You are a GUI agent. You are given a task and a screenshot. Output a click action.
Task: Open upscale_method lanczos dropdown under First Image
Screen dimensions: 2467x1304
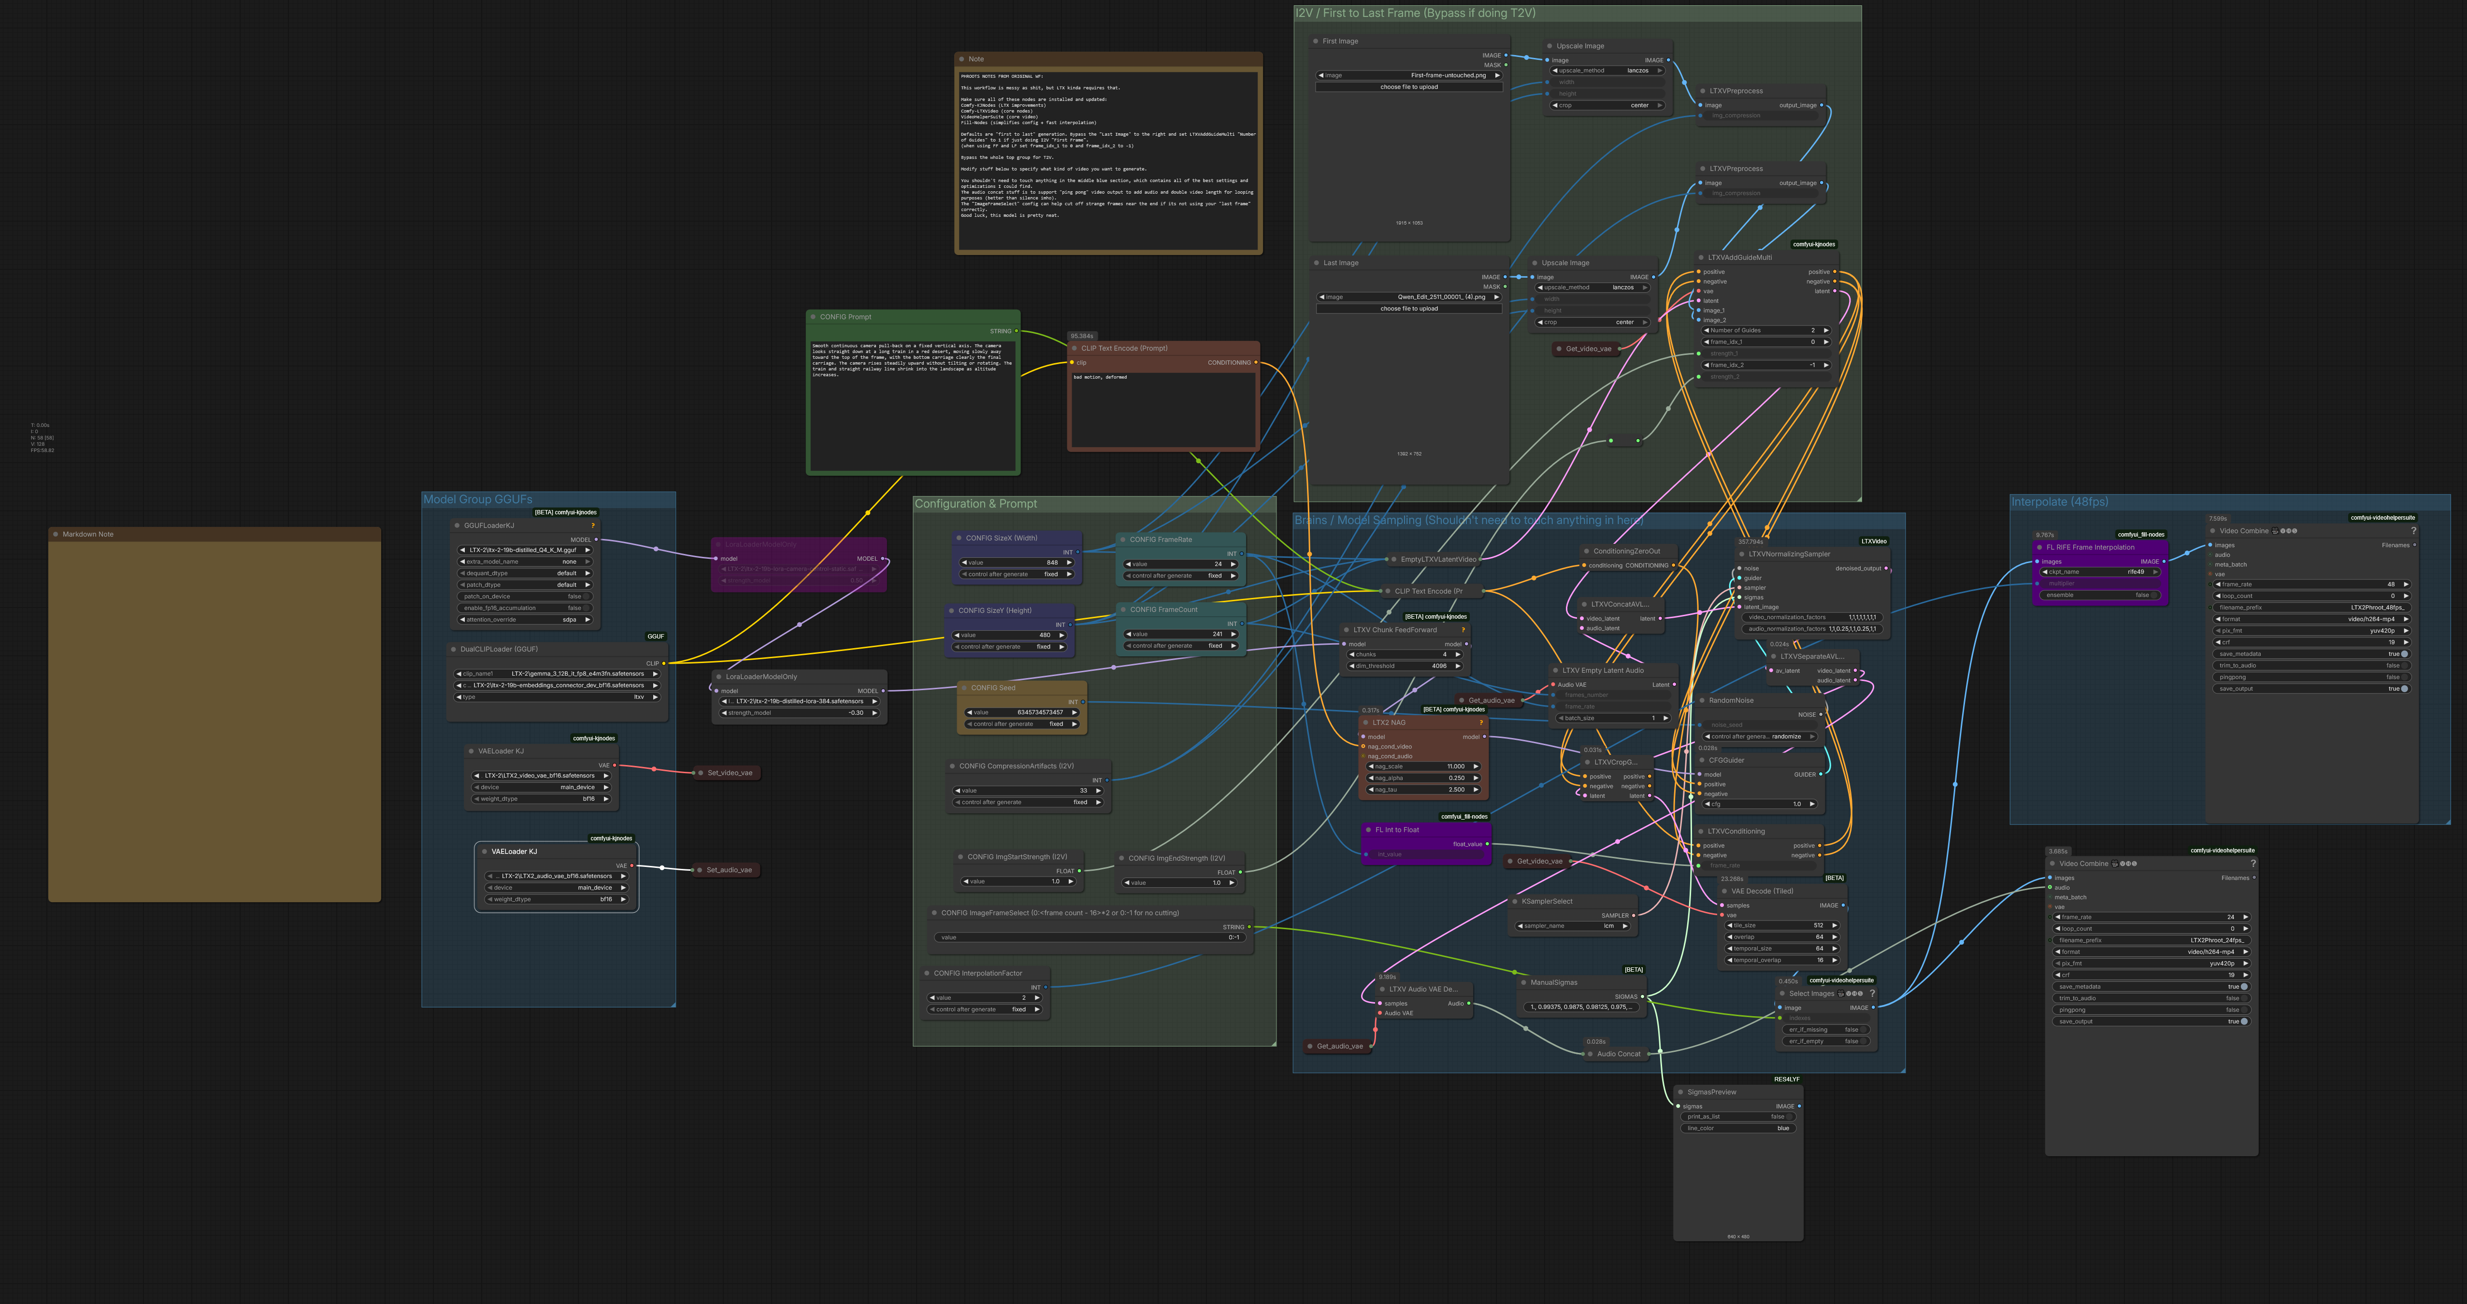[1608, 71]
